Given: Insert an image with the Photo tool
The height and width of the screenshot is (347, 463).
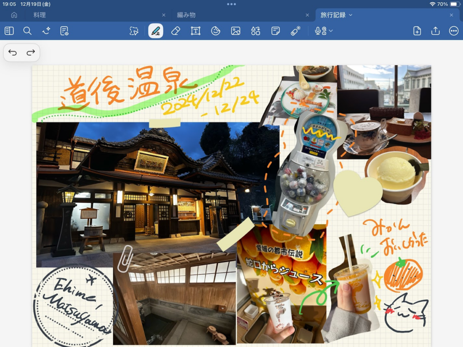Looking at the screenshot, I should click(236, 31).
